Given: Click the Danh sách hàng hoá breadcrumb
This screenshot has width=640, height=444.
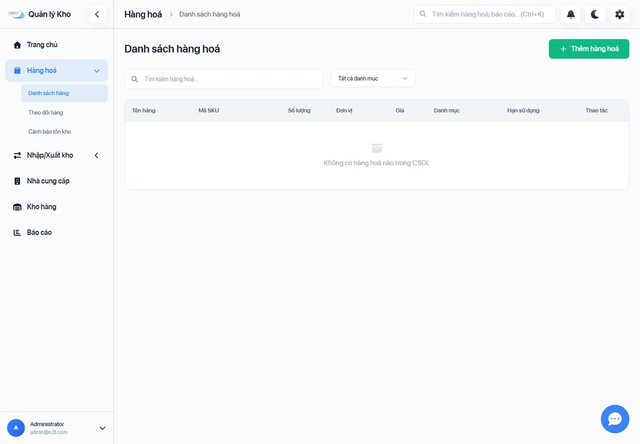Looking at the screenshot, I should click(x=210, y=14).
